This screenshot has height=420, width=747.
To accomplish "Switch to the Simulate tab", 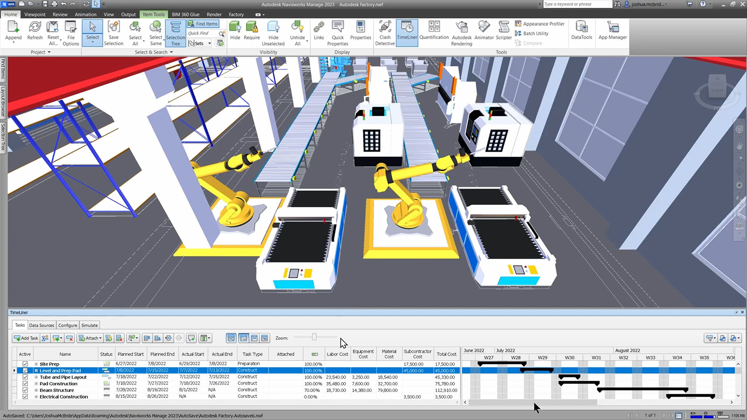I will pos(89,325).
